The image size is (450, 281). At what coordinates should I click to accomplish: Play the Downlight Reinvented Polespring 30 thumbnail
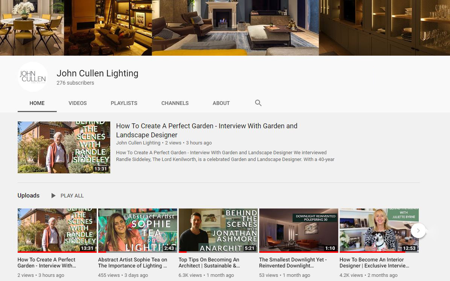[299, 230]
